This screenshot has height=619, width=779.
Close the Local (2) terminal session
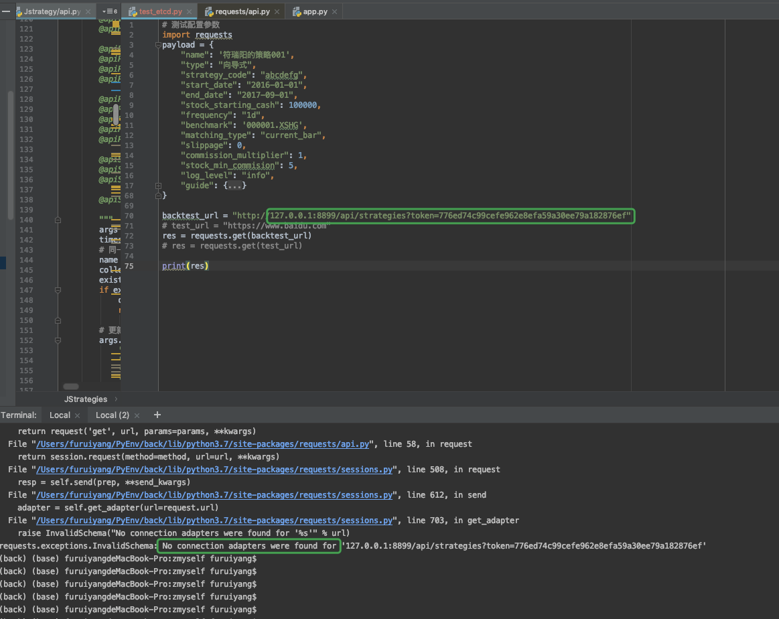(x=137, y=415)
